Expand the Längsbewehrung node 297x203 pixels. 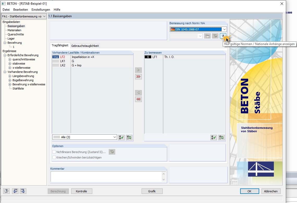[10, 76]
